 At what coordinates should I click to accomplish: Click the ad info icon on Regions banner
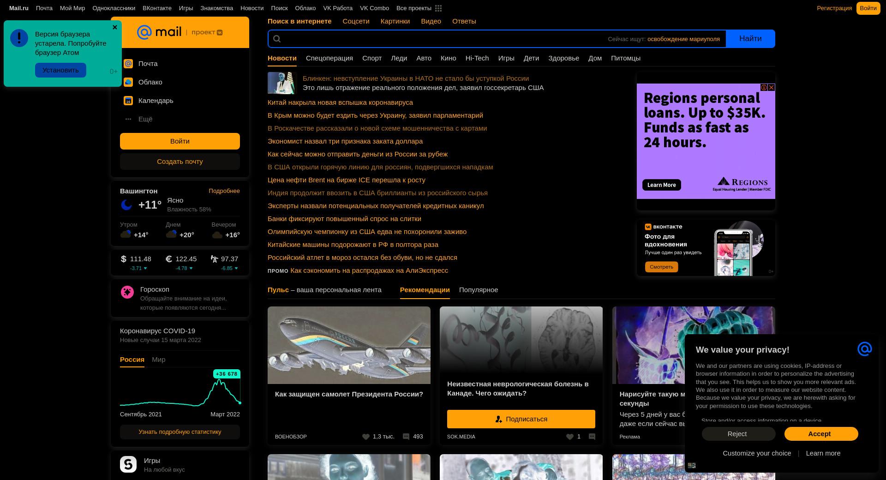point(764,87)
